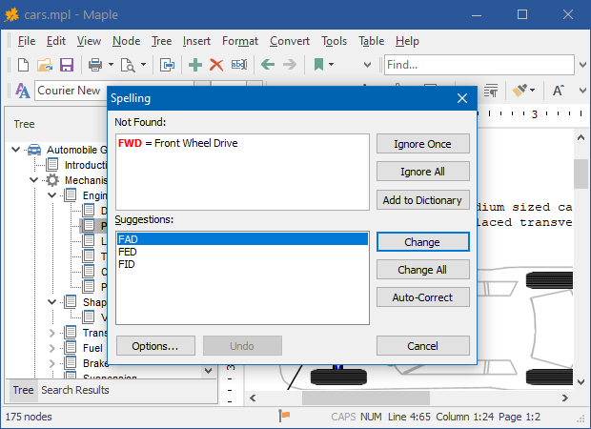Open the Print dropdown arrow
The image size is (591, 429).
(x=111, y=65)
